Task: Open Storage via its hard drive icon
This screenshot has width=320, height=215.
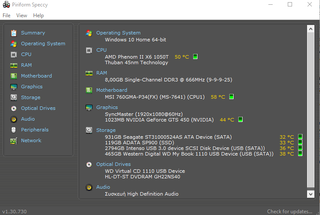Action: tap(14, 97)
